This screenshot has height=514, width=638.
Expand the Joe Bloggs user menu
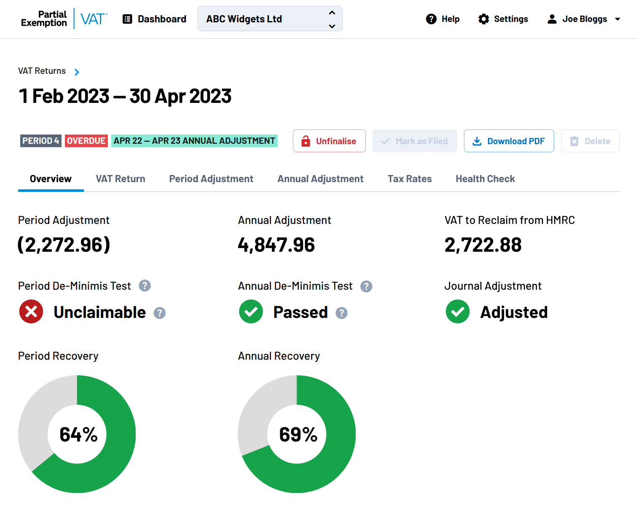click(x=584, y=19)
